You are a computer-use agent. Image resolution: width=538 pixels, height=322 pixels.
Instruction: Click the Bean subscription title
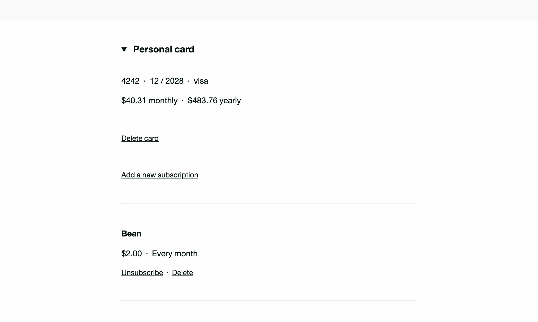point(131,234)
